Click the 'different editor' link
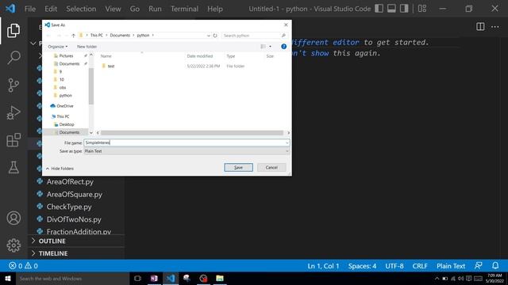Viewport: 508px width, 285px height. point(325,42)
